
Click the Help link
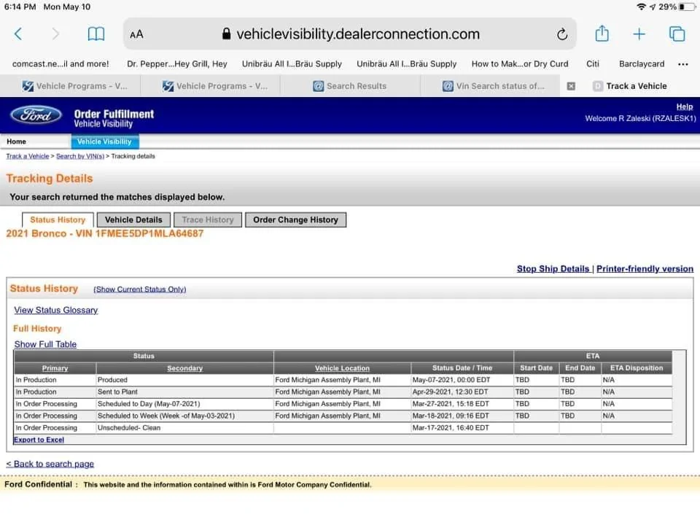click(685, 106)
